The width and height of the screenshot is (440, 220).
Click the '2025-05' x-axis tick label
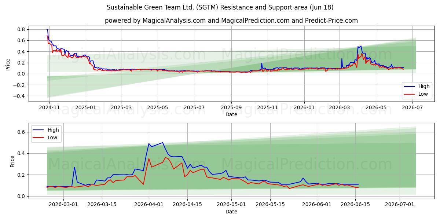click(x=158, y=107)
